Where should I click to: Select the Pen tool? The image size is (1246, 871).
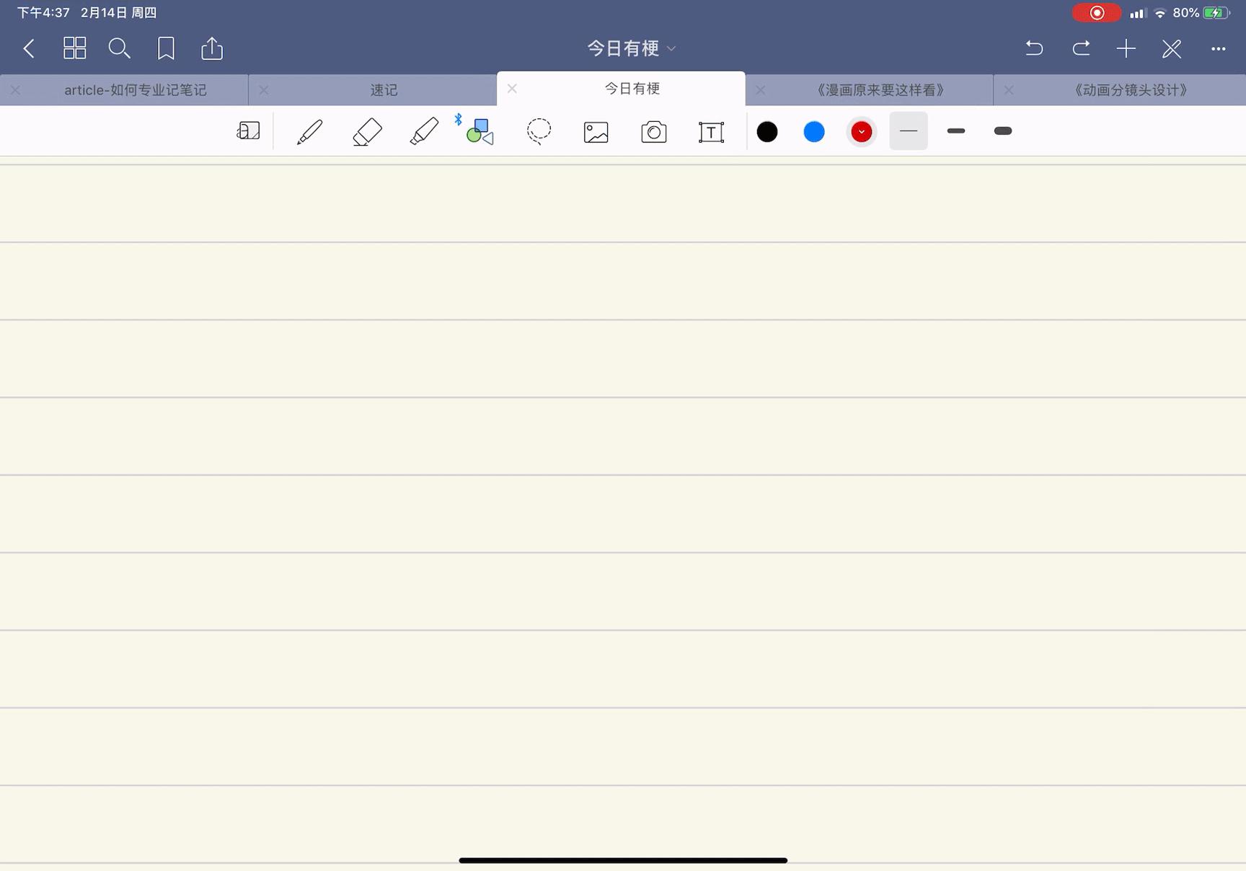309,131
